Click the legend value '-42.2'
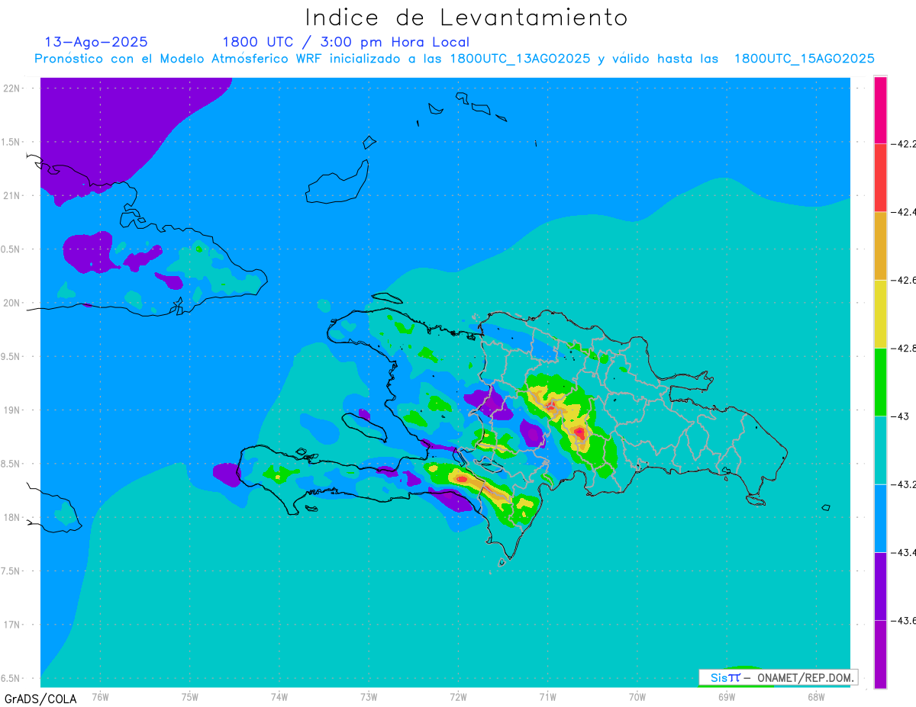This screenshot has height=707, width=916. [905, 143]
